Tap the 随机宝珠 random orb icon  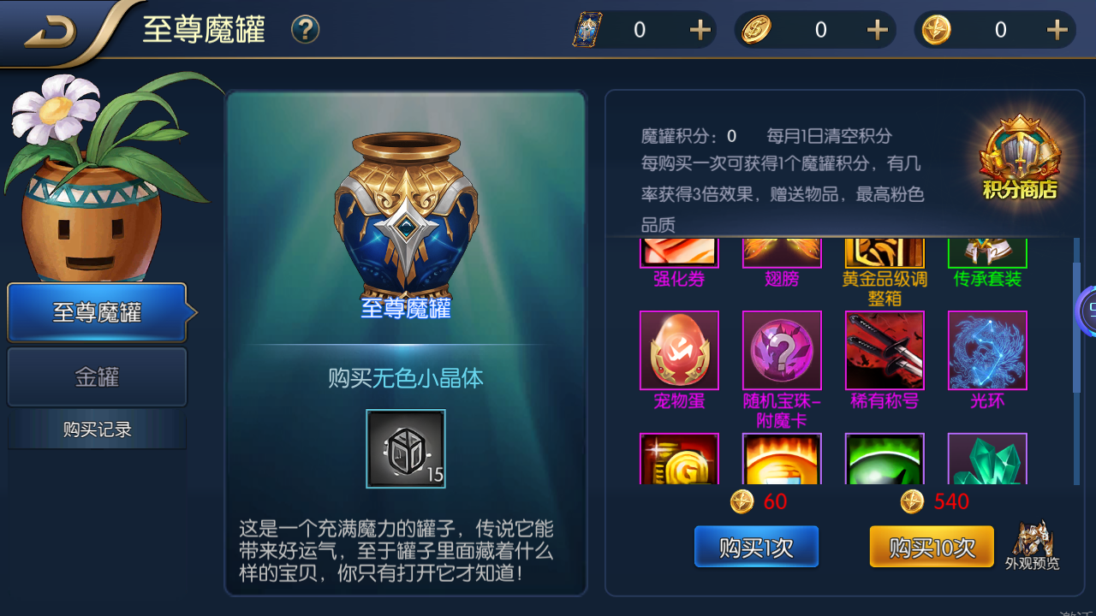pos(782,350)
